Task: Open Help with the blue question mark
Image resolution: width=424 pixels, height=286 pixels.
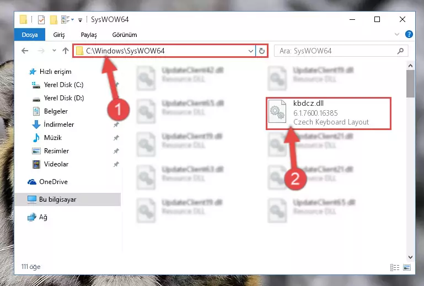Action: [409, 34]
